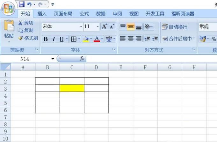
Task: Toggle bold formatting
Action: [x=46, y=39]
